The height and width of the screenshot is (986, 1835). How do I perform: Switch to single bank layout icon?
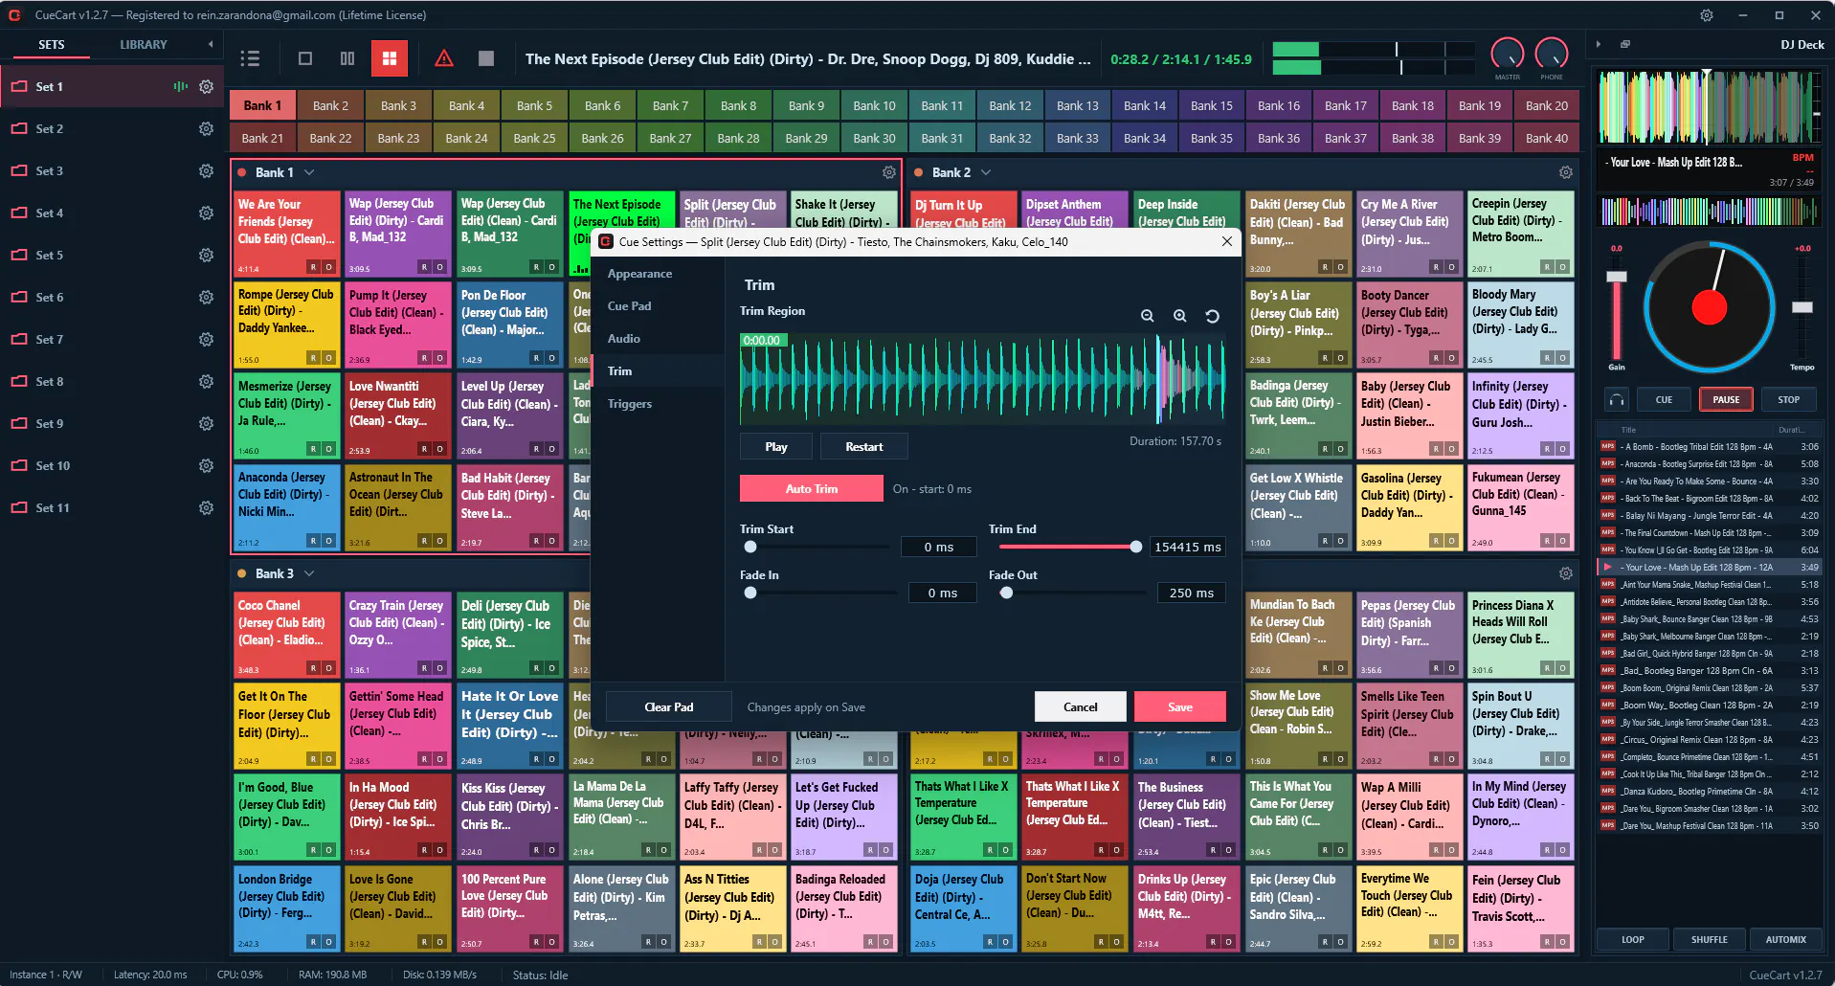[305, 58]
